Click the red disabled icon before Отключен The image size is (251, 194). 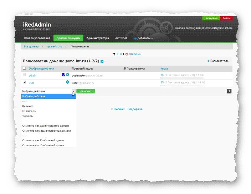127,54
